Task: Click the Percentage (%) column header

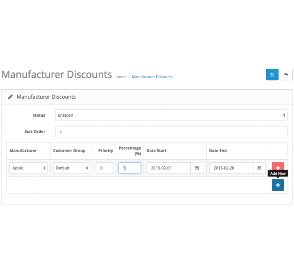Action: [x=130, y=151]
